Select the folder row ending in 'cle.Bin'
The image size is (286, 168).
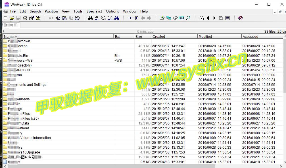click(x=143, y=55)
